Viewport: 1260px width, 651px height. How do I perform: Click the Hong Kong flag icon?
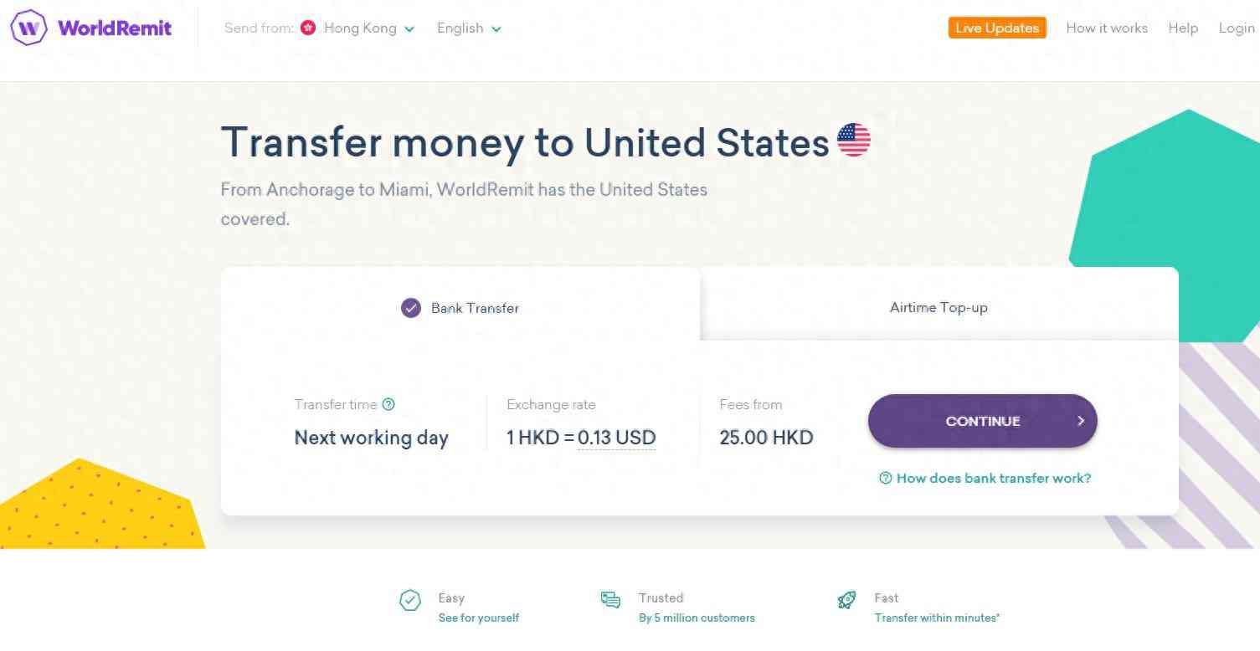[x=308, y=28]
